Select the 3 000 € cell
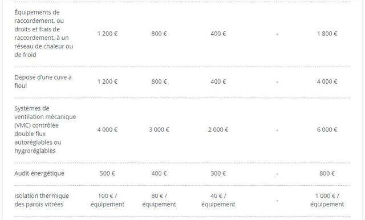365x220 pixels. click(x=159, y=129)
